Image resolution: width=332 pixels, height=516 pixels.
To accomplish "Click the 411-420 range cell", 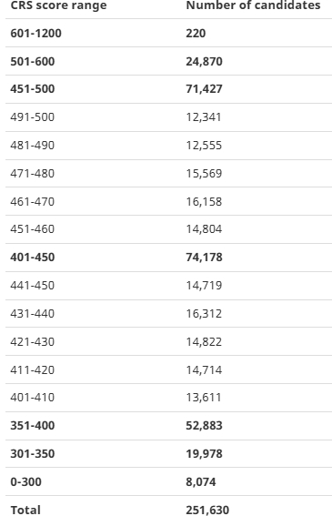I will coord(32,370).
